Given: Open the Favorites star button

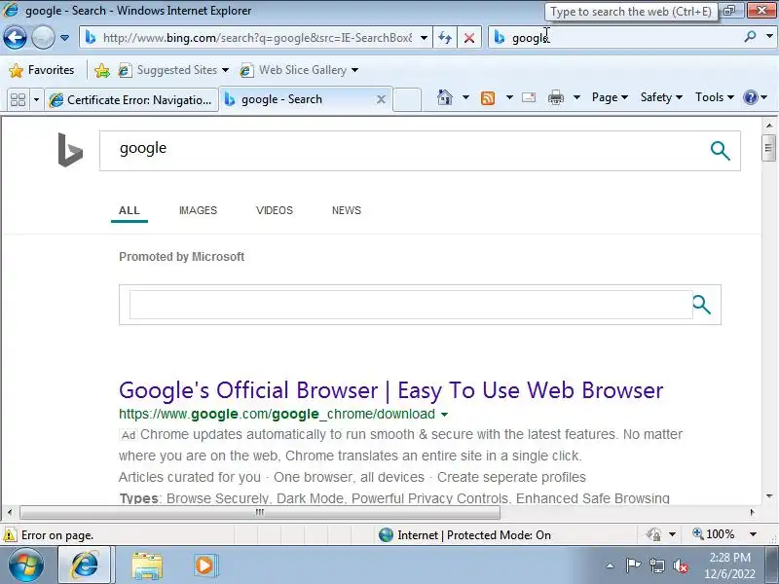Looking at the screenshot, I should pos(41,70).
